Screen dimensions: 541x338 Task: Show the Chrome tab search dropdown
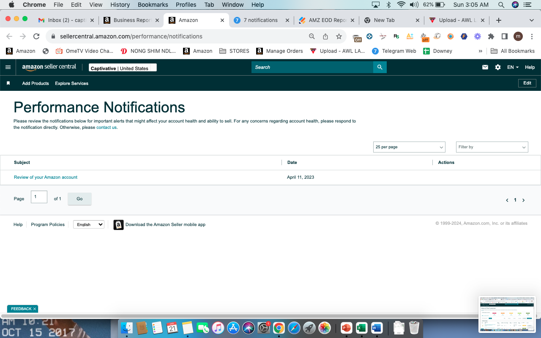[x=532, y=20]
